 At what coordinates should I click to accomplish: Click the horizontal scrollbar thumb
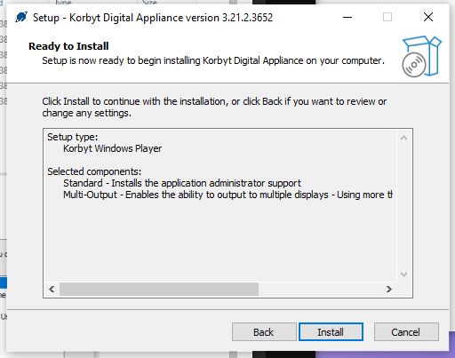tap(159, 289)
